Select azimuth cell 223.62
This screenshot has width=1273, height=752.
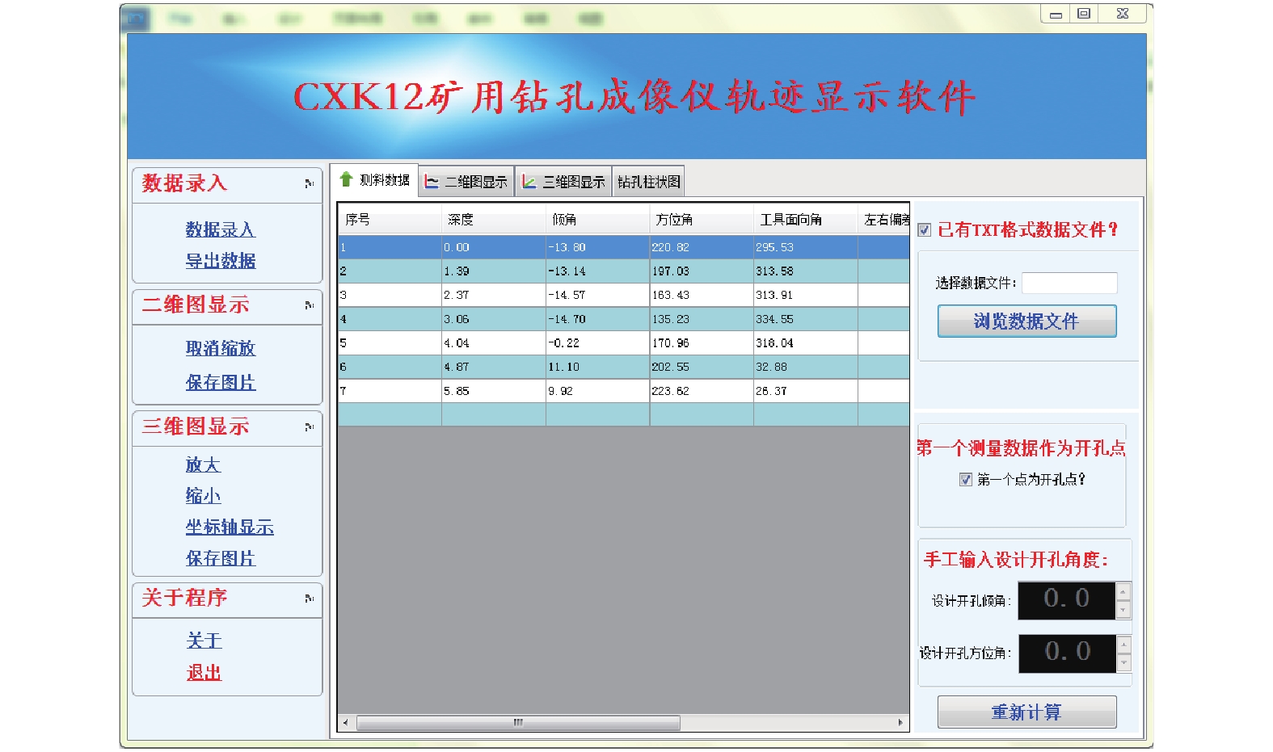pyautogui.click(x=702, y=391)
